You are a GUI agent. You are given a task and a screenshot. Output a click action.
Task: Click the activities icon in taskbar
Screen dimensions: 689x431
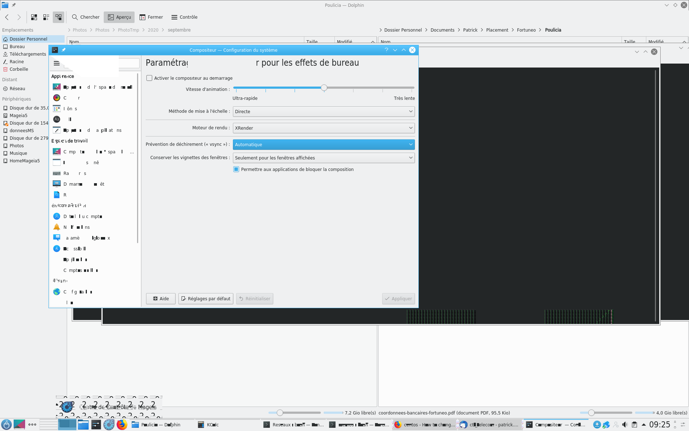19,425
